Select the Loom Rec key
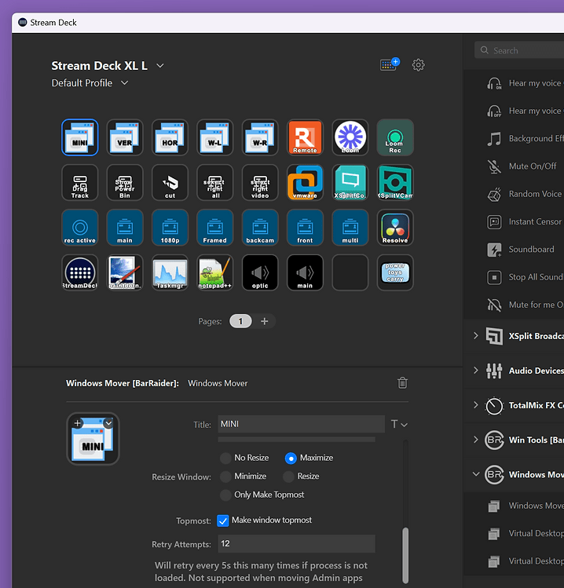 (395, 137)
